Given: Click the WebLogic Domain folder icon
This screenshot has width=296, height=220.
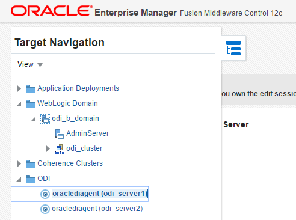Looking at the screenshot, I should tap(31, 104).
